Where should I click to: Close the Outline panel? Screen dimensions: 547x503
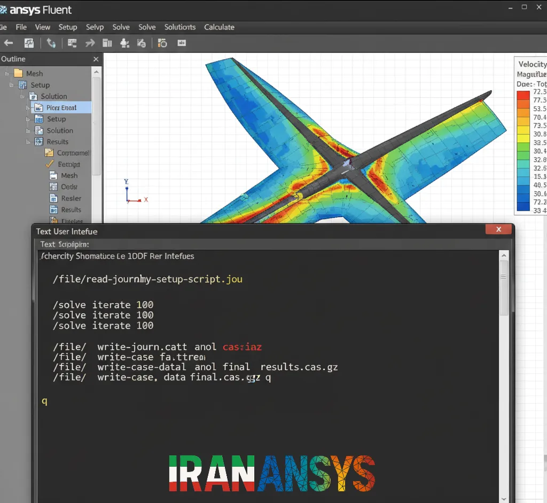click(96, 59)
